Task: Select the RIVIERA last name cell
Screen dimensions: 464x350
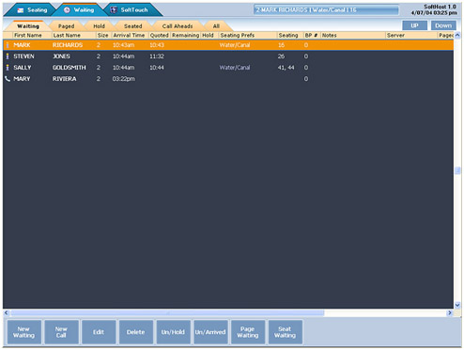Action: pos(64,79)
